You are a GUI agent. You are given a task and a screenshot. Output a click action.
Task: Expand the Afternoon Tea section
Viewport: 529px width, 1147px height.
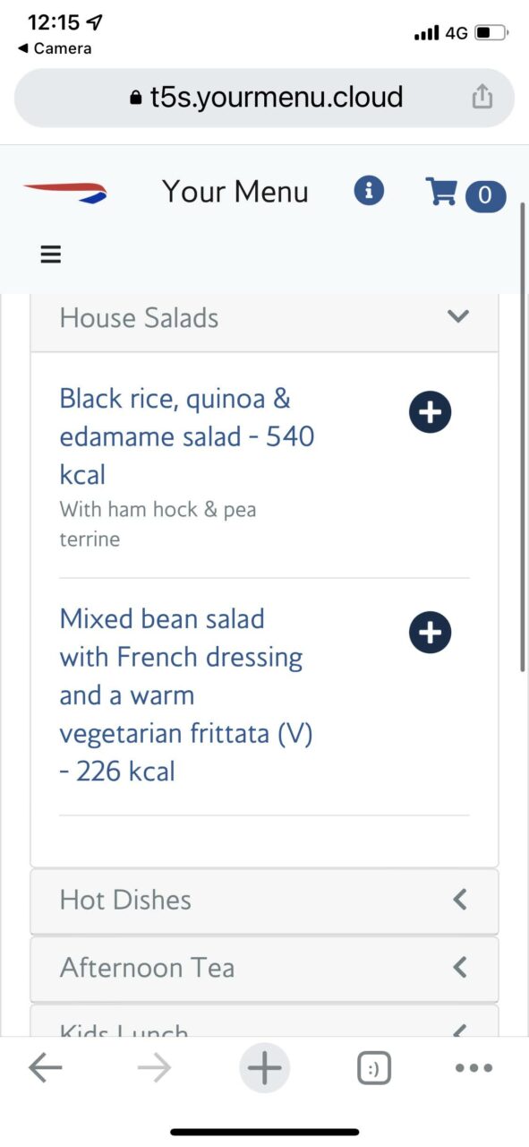click(x=264, y=968)
